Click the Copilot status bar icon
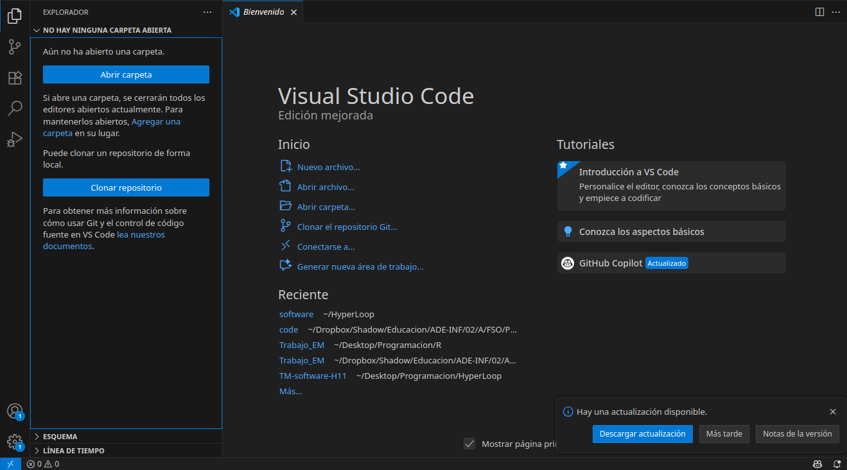Image resolution: width=847 pixels, height=470 pixels. click(x=817, y=464)
